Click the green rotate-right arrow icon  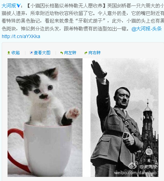pyautogui.click(x=86, y=53)
